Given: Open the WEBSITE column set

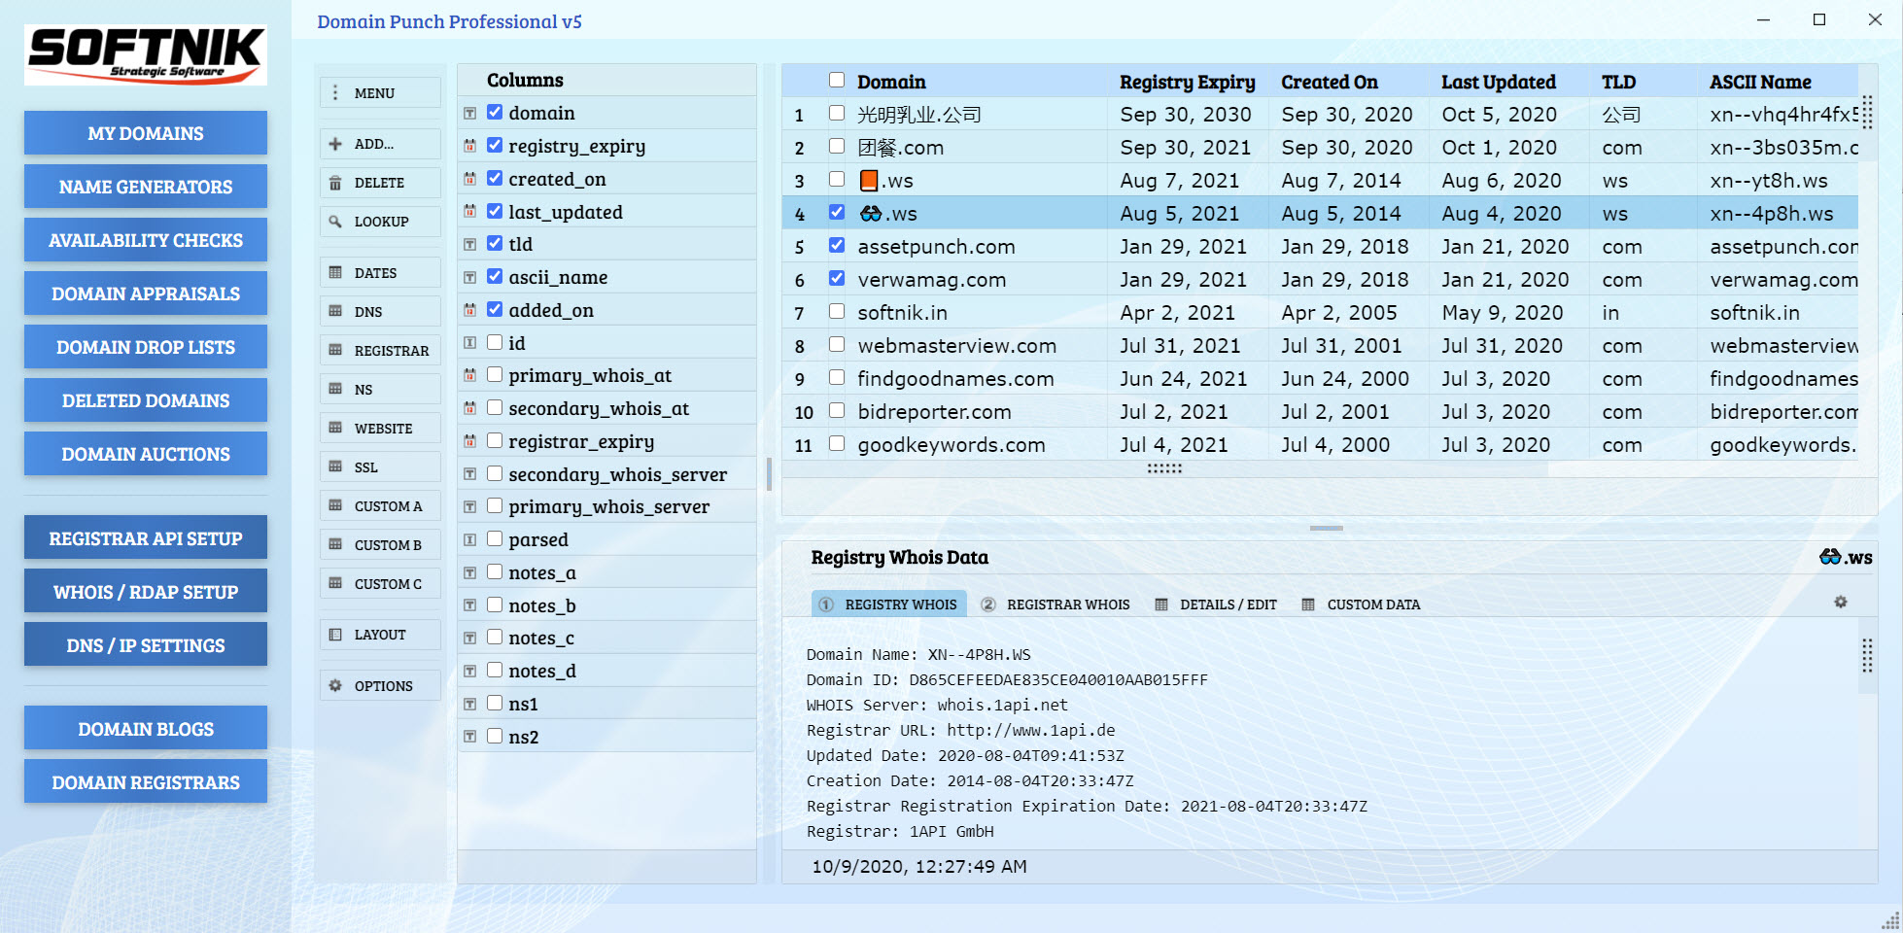Looking at the screenshot, I should [x=379, y=429].
